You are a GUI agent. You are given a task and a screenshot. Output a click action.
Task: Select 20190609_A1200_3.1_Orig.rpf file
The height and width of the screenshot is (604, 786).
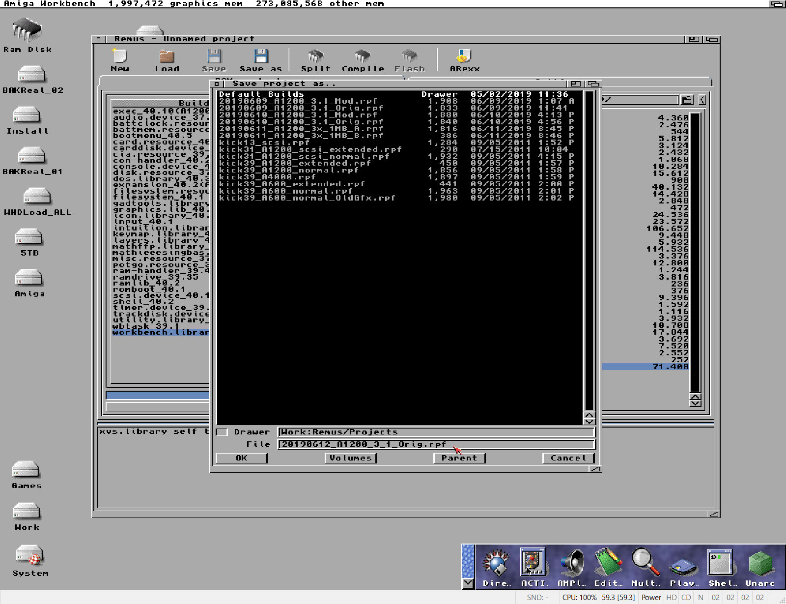[x=399, y=108]
